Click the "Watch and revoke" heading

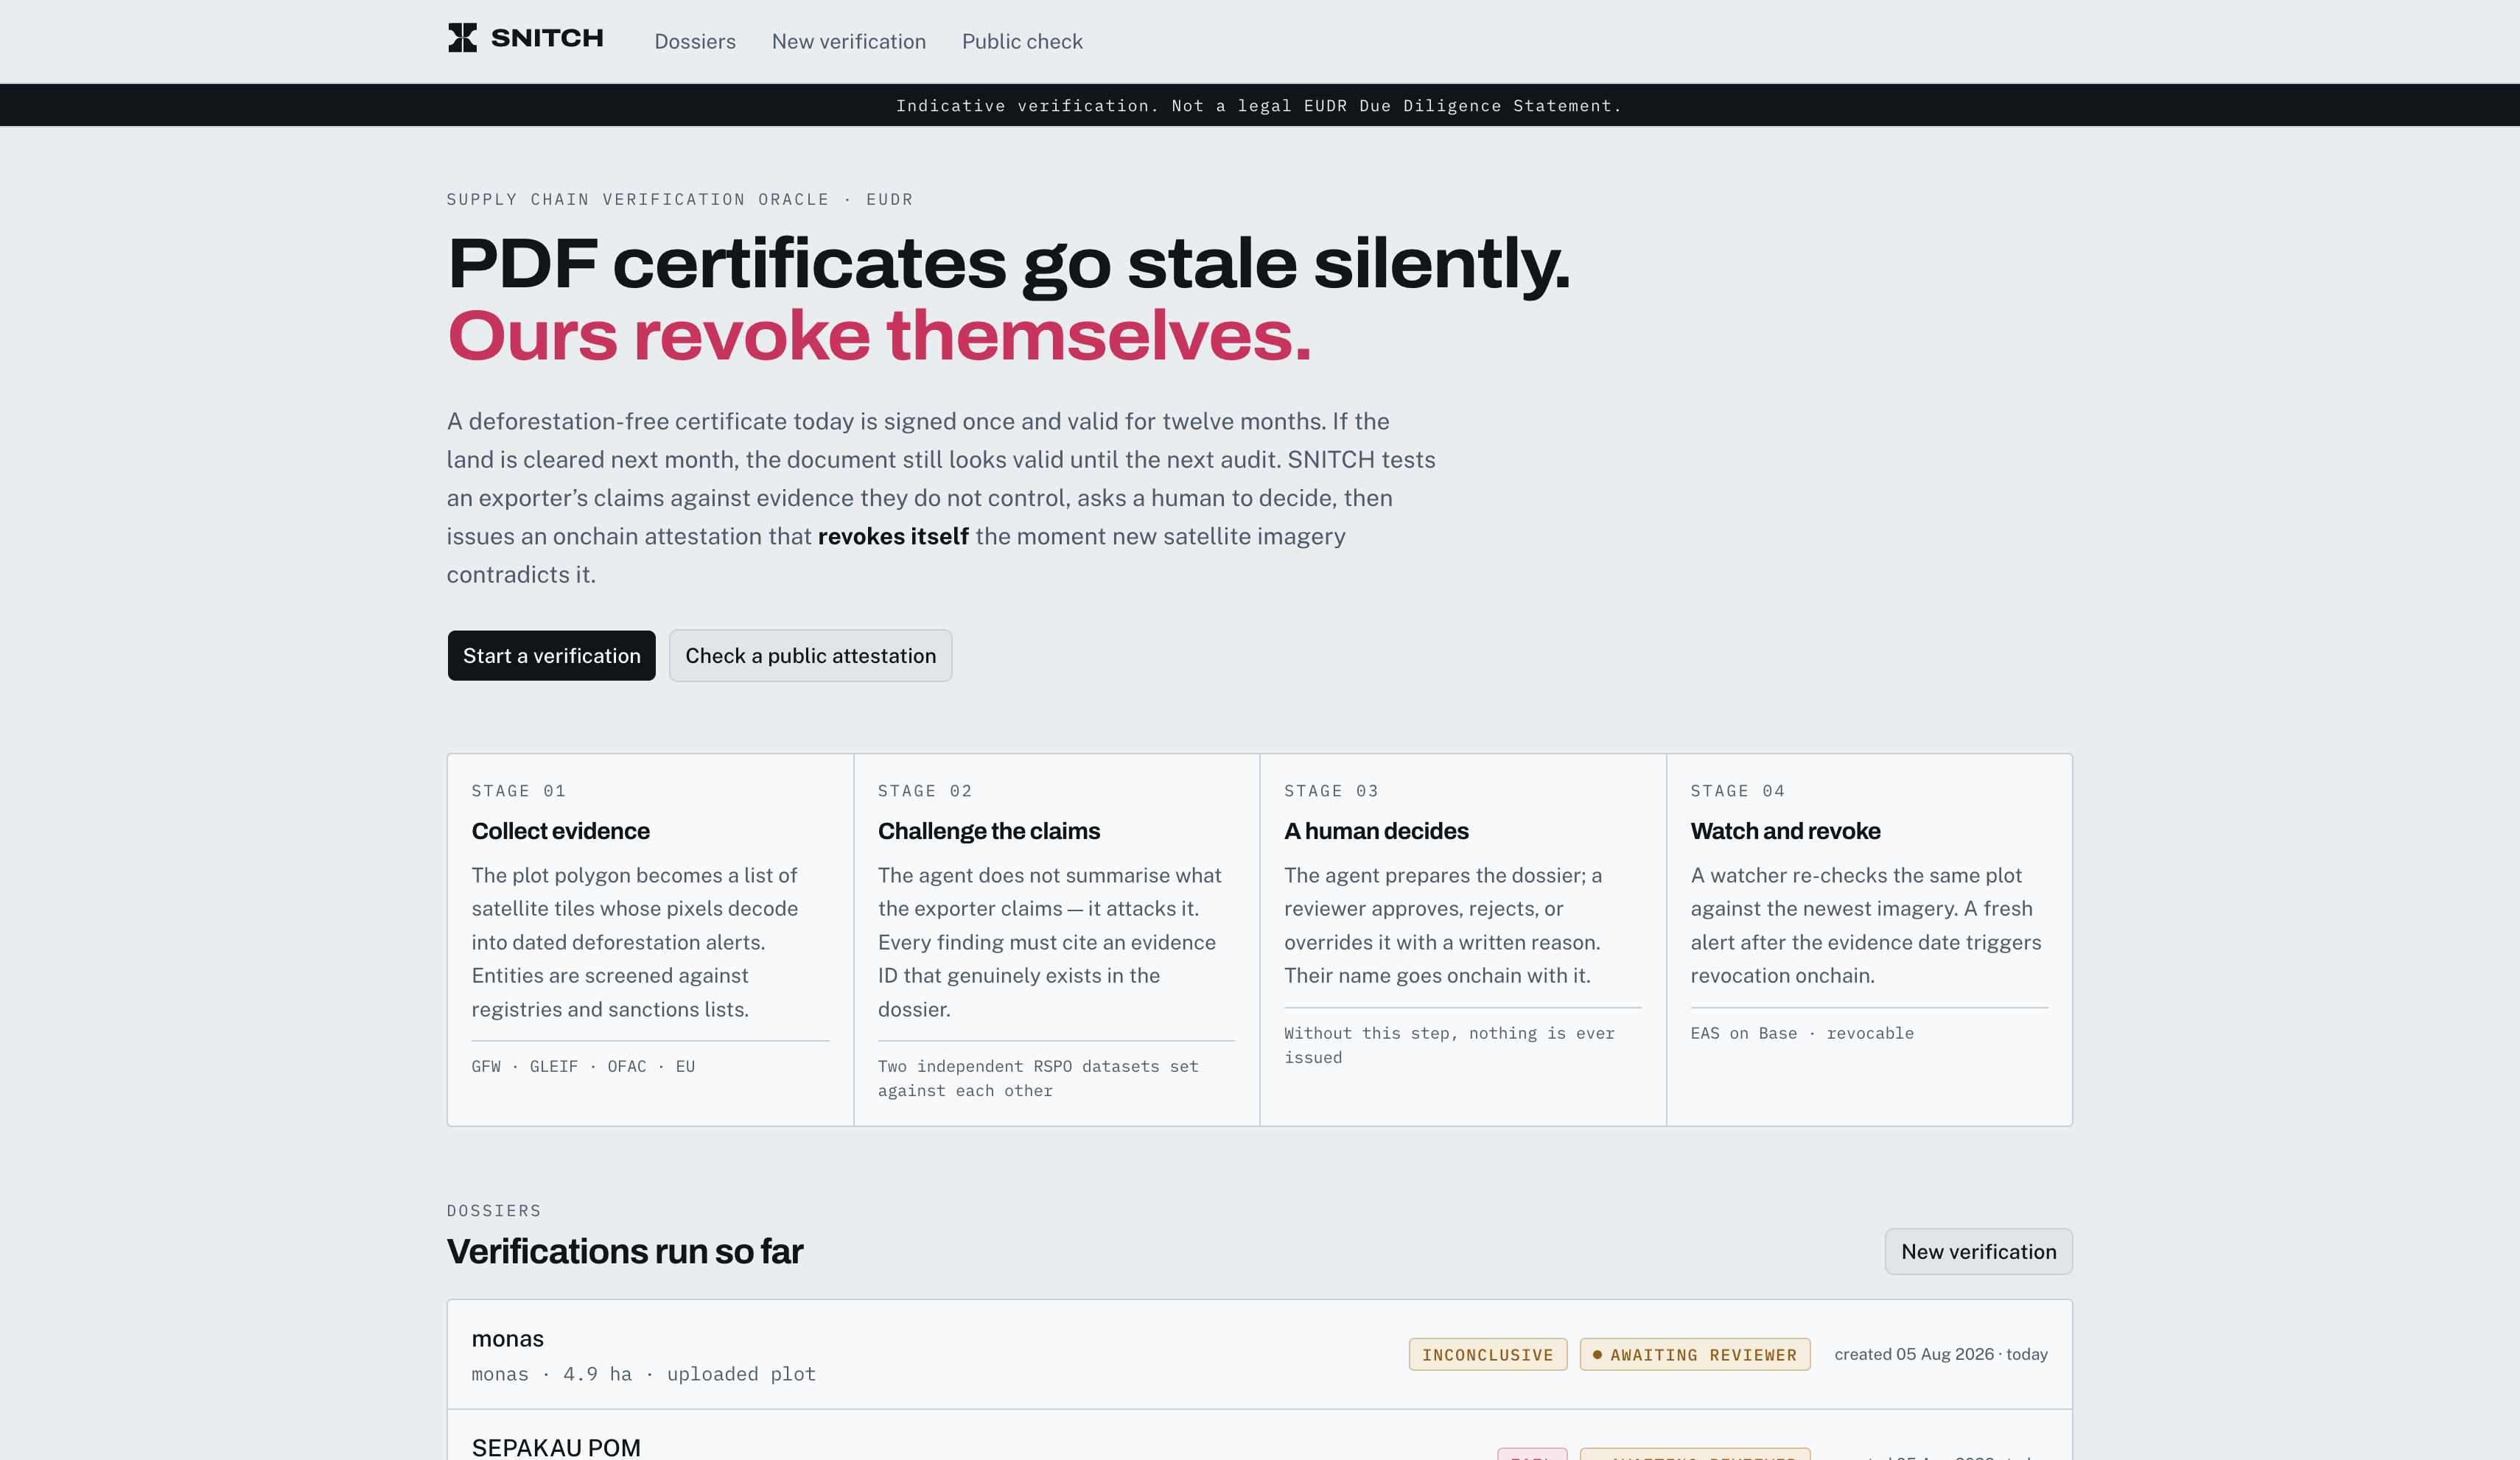[1786, 831]
